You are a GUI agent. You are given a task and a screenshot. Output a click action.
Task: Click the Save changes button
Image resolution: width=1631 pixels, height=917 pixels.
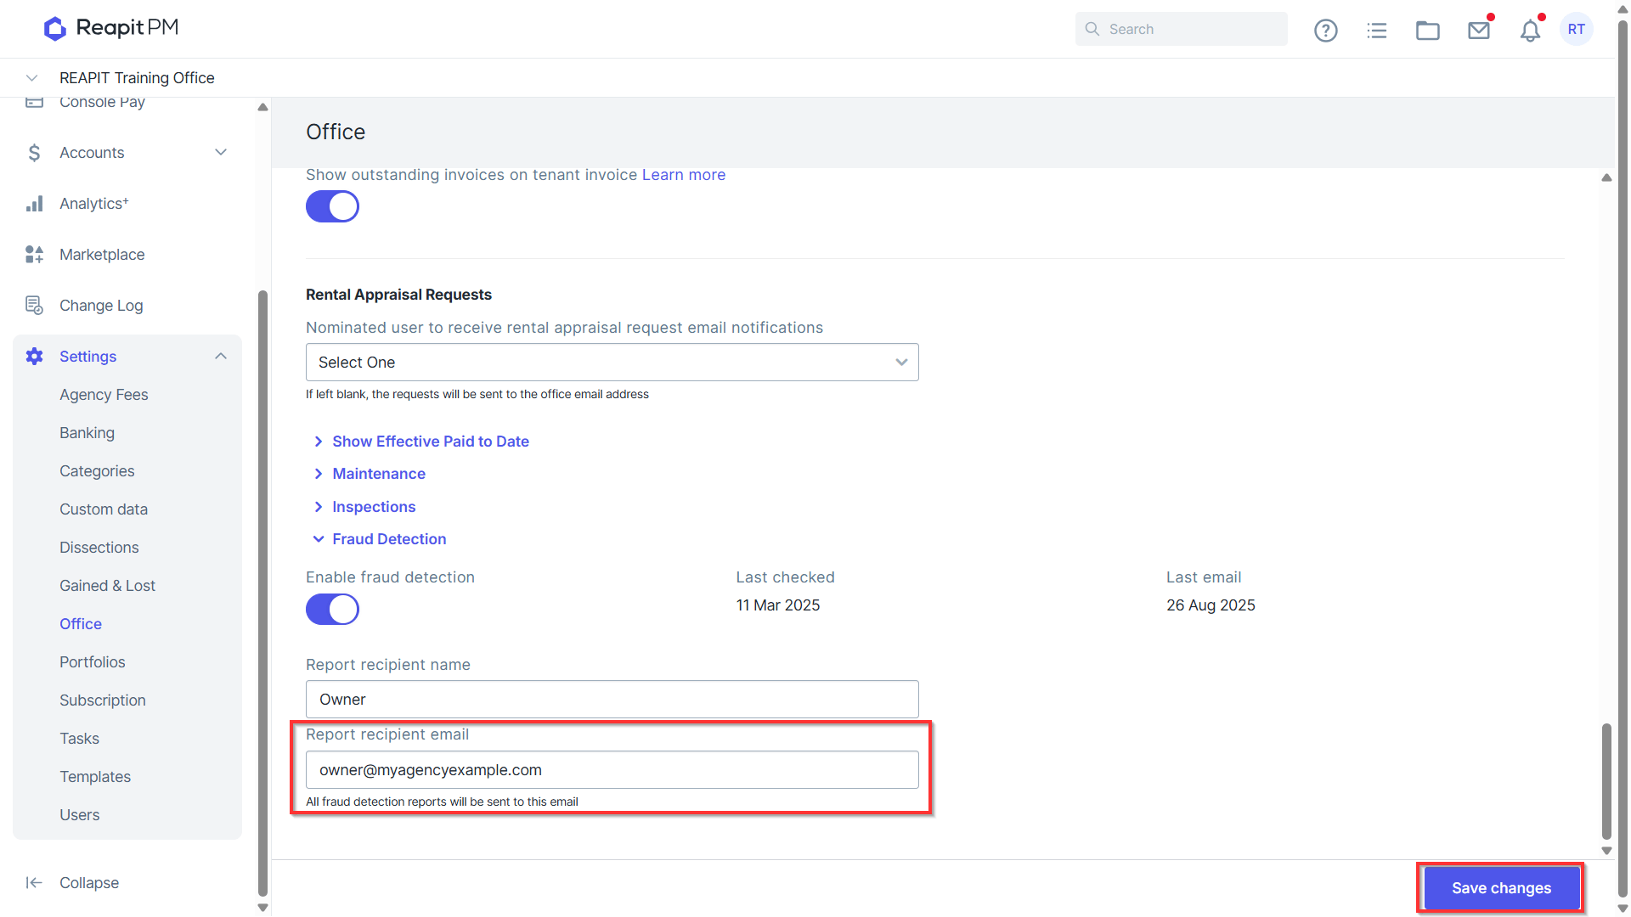(1501, 888)
